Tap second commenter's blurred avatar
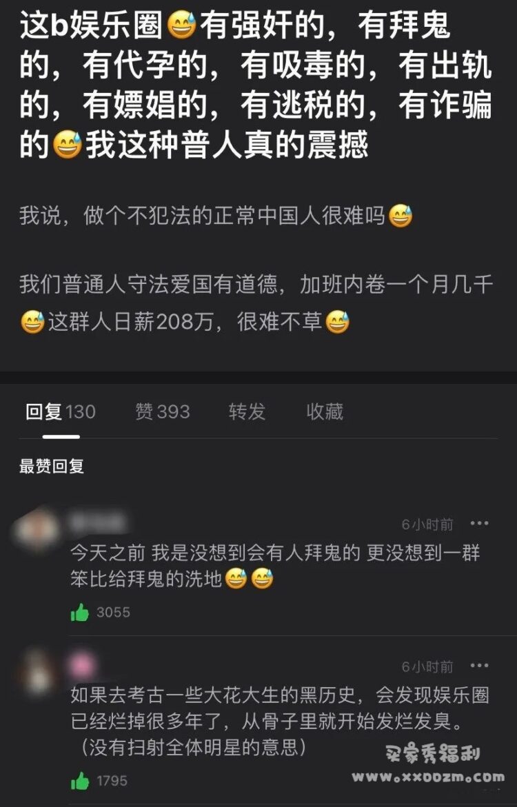The height and width of the screenshot is (807, 517). 37,672
